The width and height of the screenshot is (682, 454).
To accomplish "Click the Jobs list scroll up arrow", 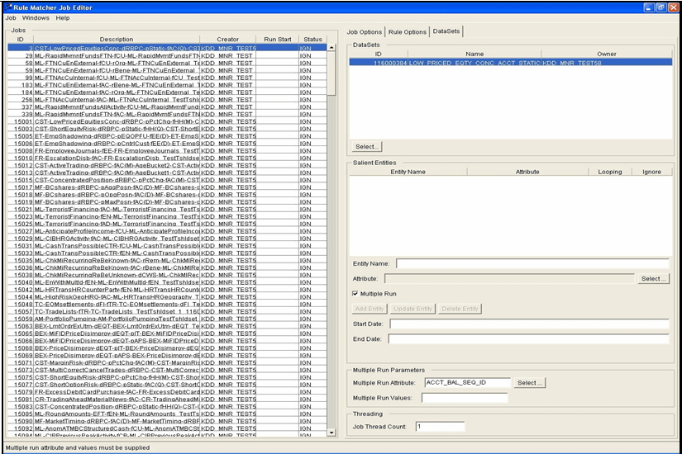I will tap(331, 47).
